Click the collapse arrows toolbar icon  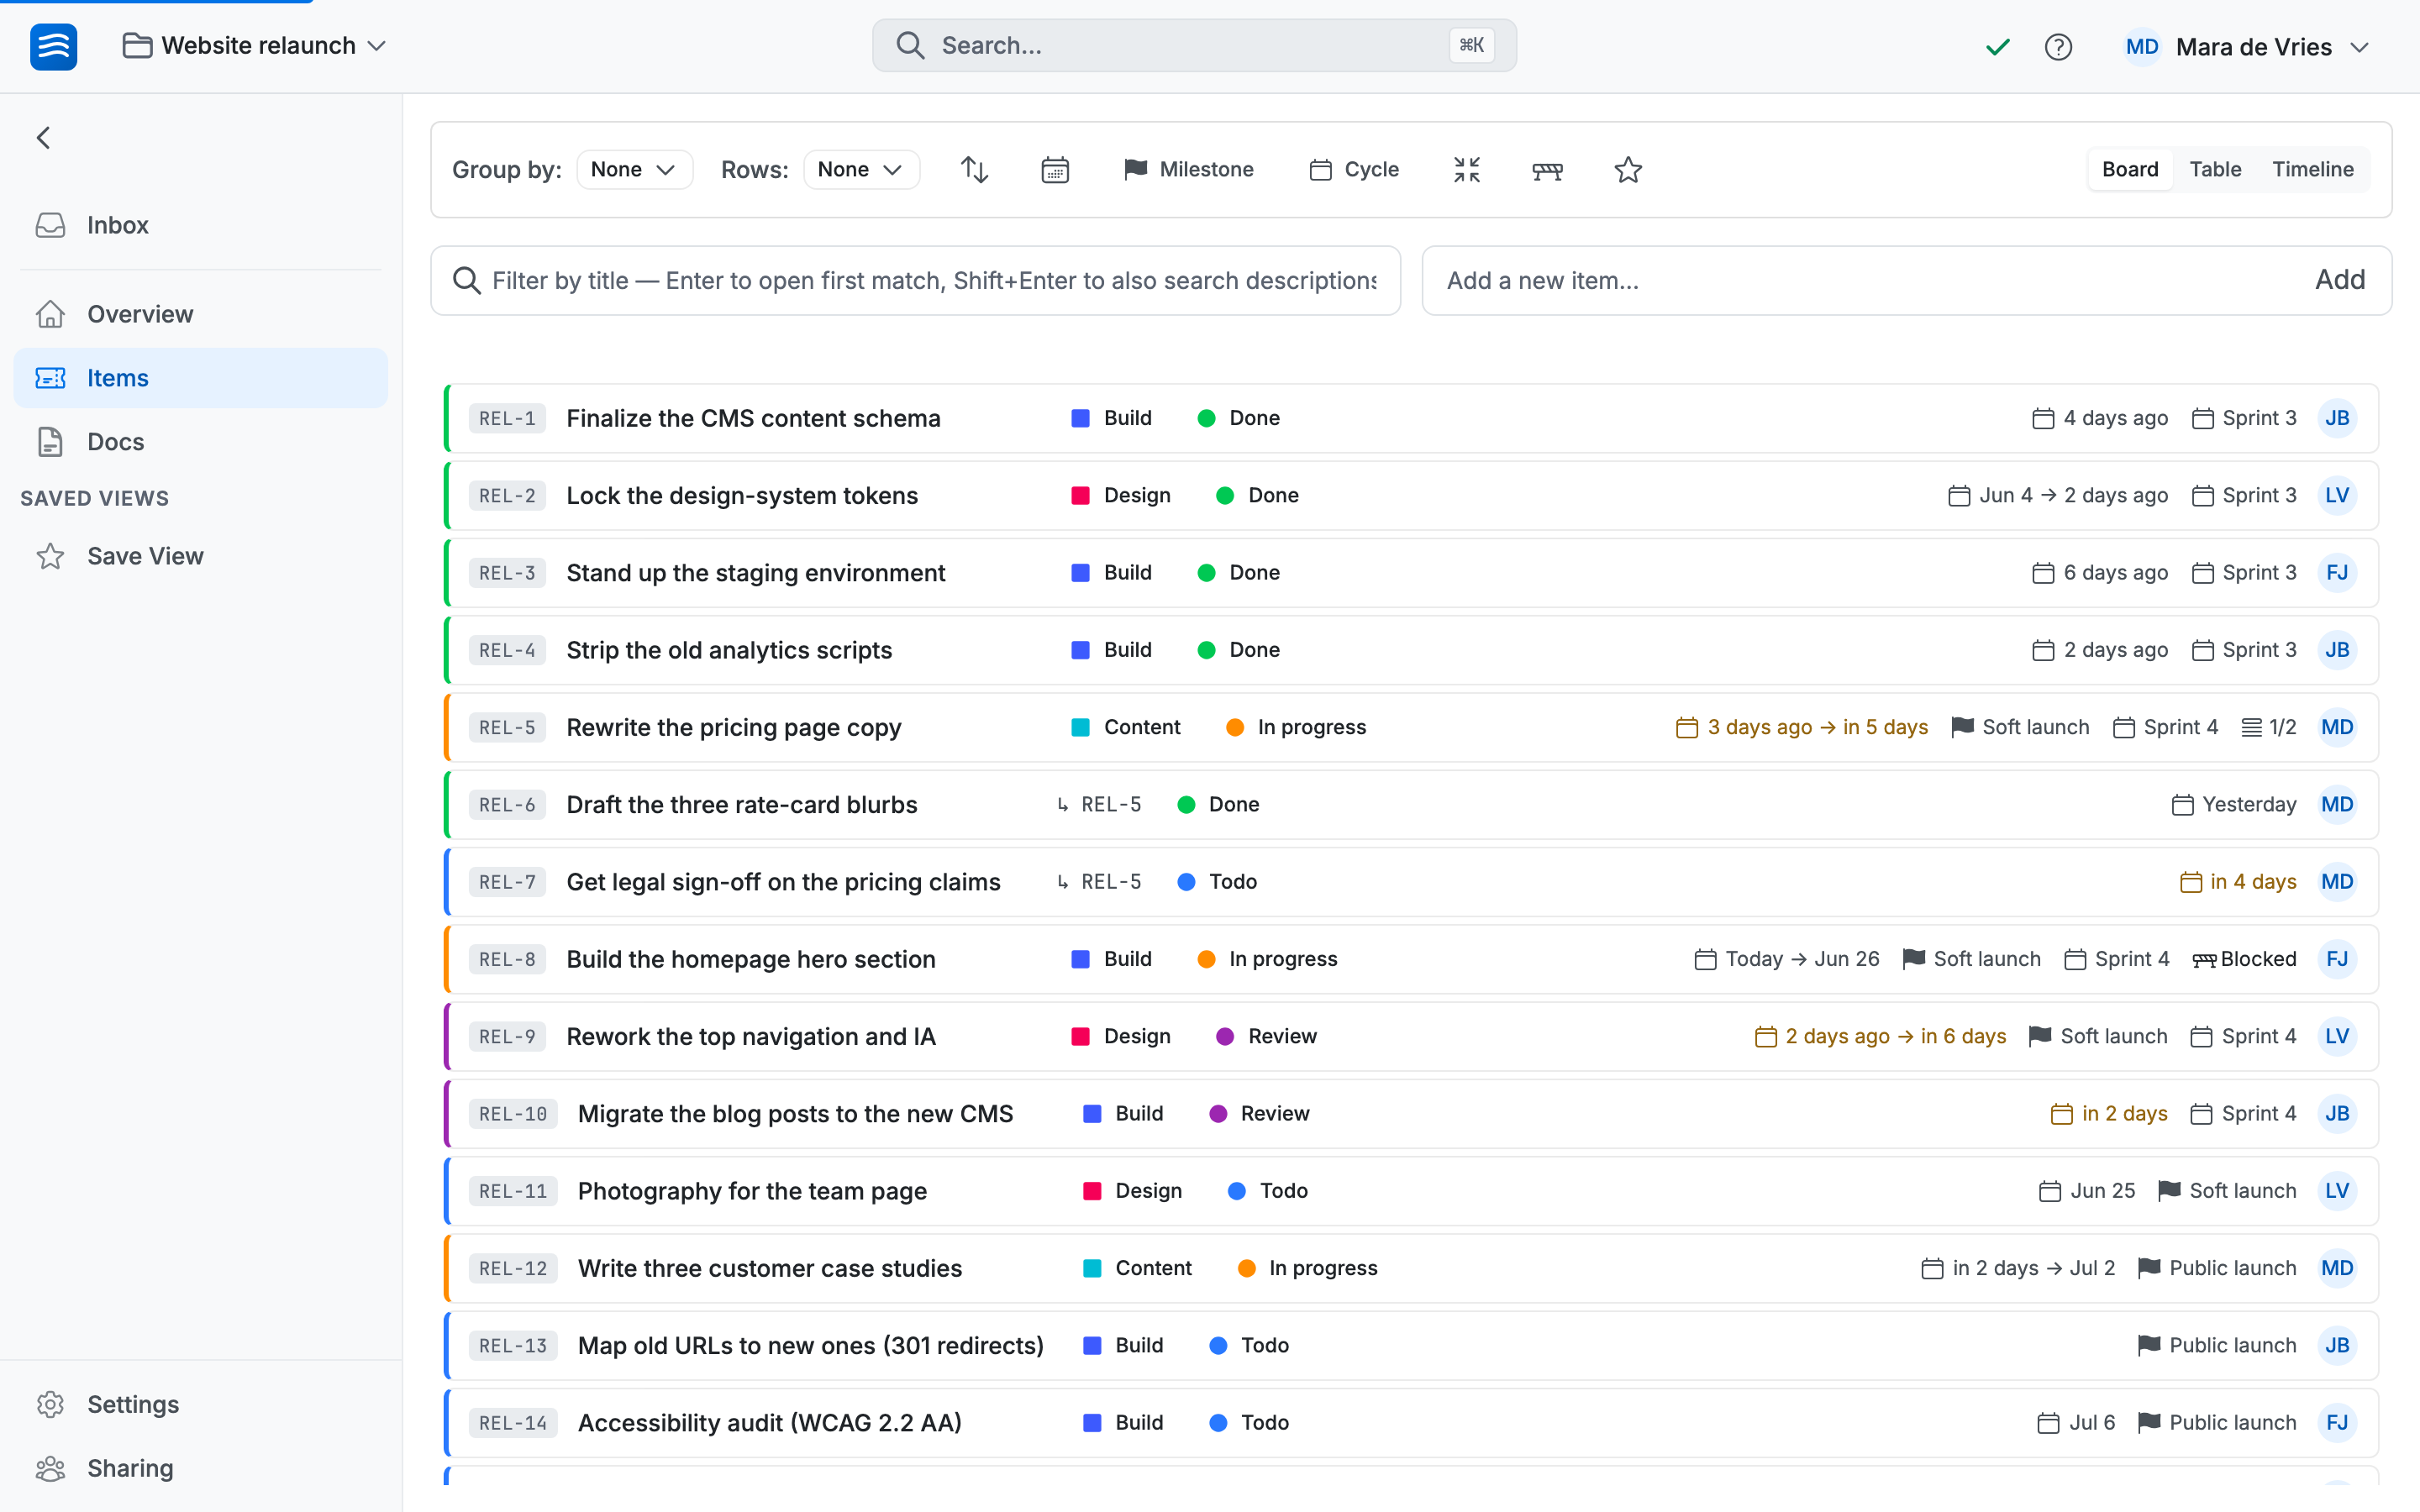pos(1466,170)
